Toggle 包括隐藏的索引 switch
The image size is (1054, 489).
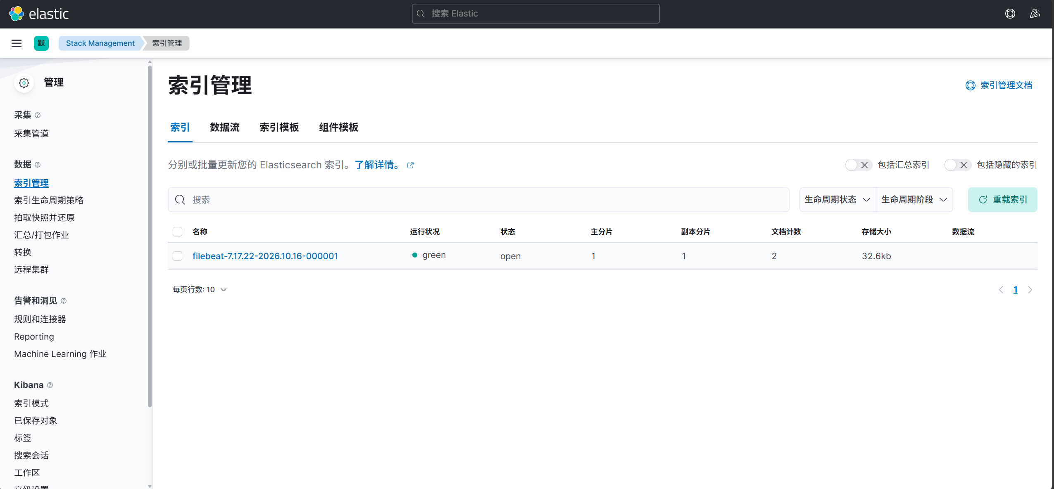click(957, 165)
